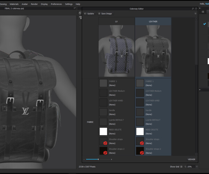Viewport: 209px width, 174px height.
Task: Select Lyamki DEFAULT swatch in LEATHER column
Action: (140, 122)
